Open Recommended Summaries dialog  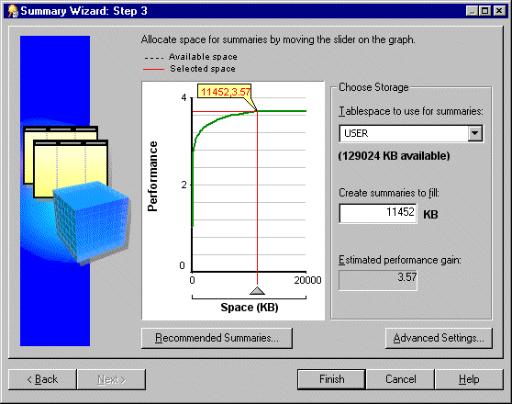[217, 338]
